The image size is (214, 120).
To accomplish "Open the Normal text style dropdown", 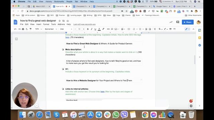I will [x=51, y=29].
